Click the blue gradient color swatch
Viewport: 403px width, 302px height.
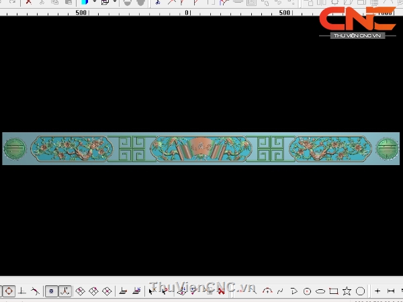point(85,3)
